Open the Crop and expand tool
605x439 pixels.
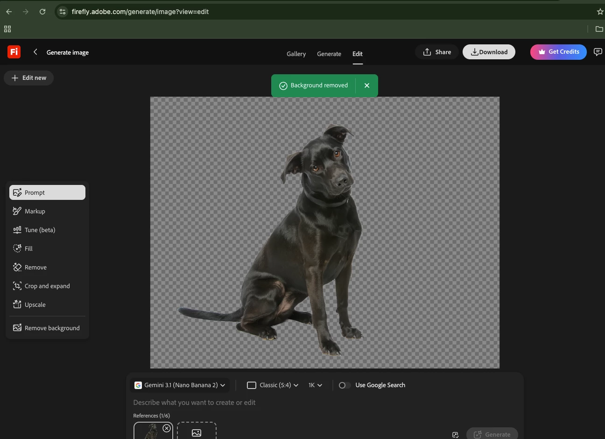point(47,286)
